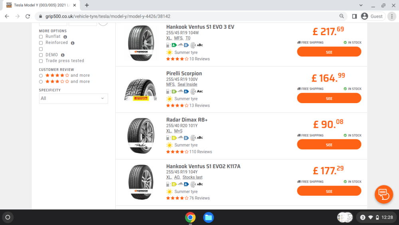
Task: Open the 110 Reviews link
Action: click(x=201, y=152)
